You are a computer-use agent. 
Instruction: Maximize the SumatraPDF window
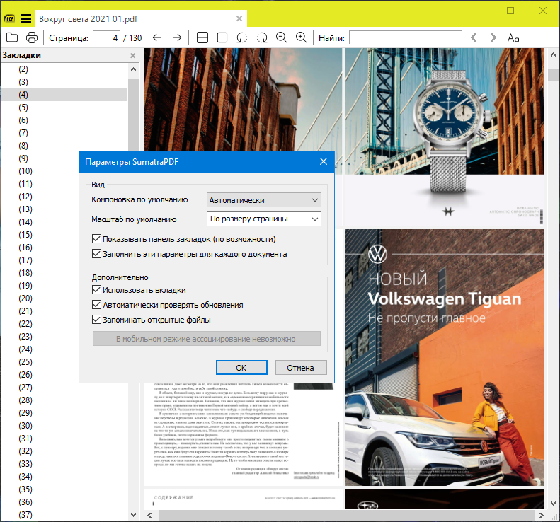pos(510,11)
